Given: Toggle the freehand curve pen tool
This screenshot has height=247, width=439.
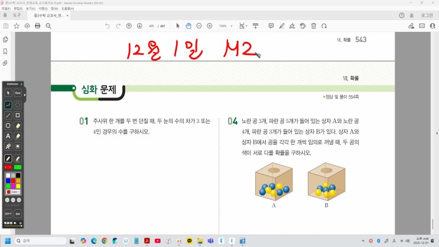Looking at the screenshot, I should 8,105.
